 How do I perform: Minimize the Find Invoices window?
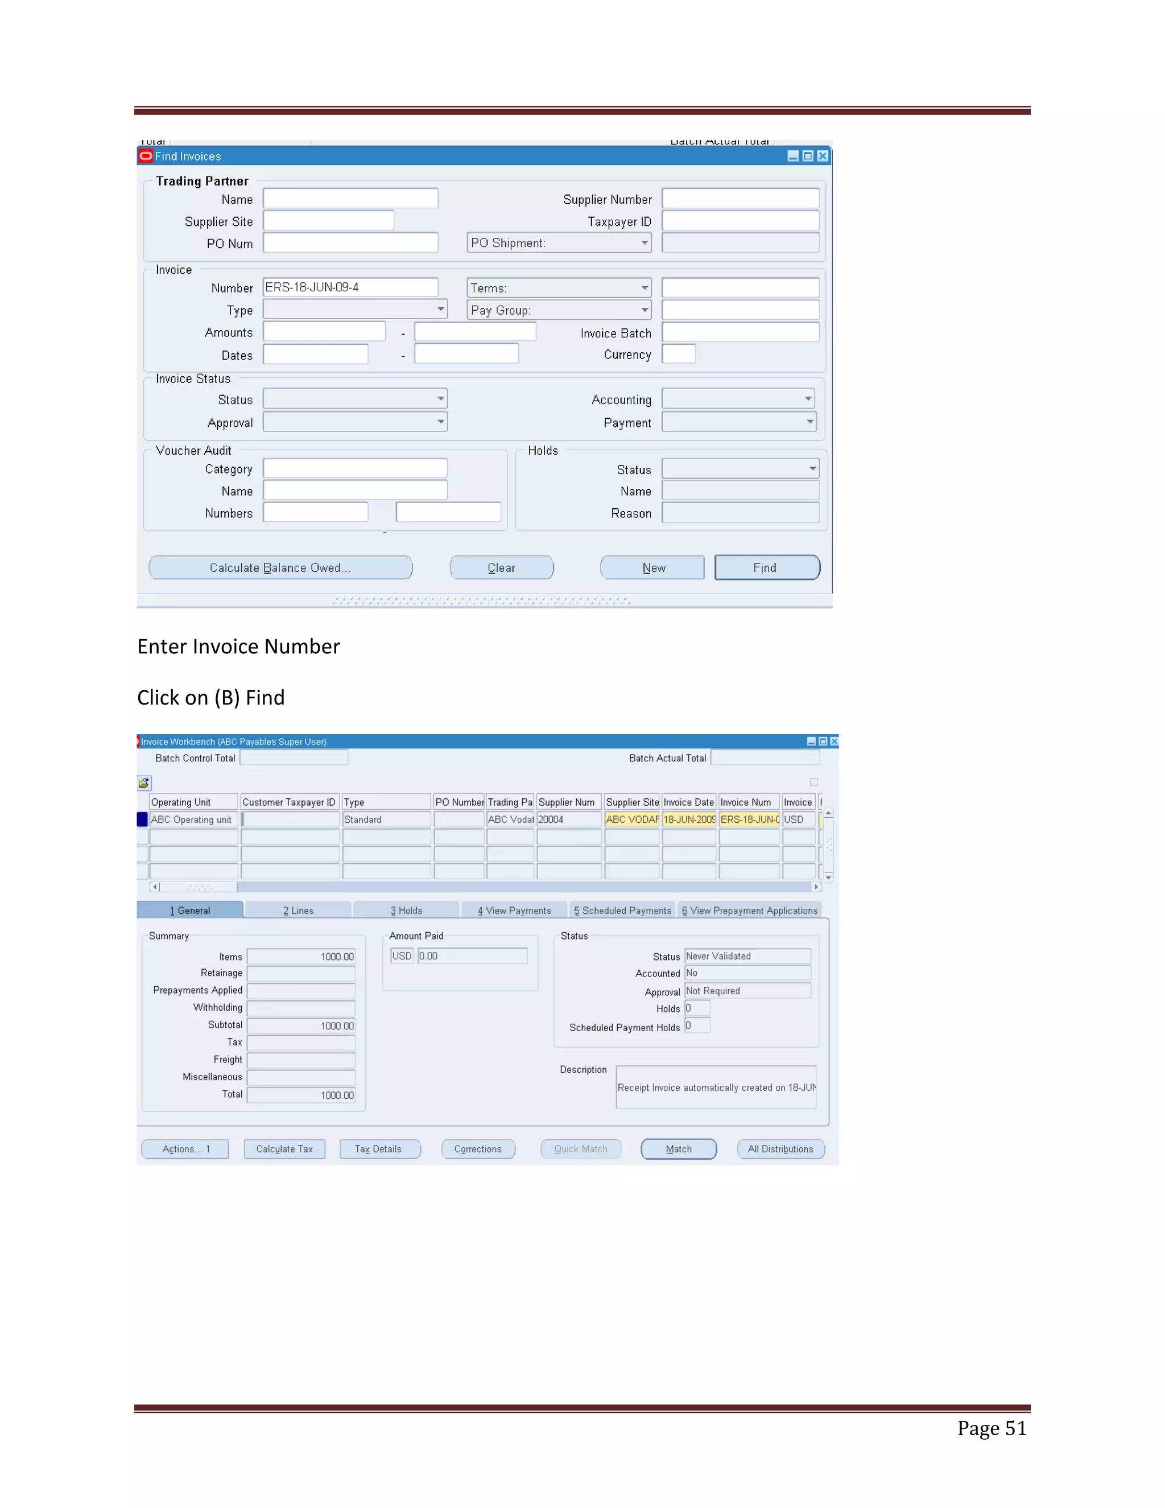[x=793, y=156]
